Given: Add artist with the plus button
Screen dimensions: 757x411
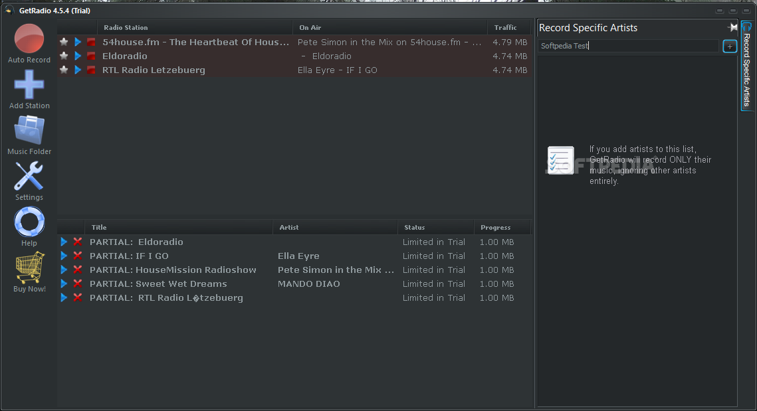Looking at the screenshot, I should tap(730, 46).
